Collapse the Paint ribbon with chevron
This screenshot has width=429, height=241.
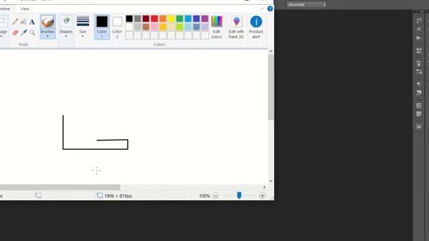point(262,9)
